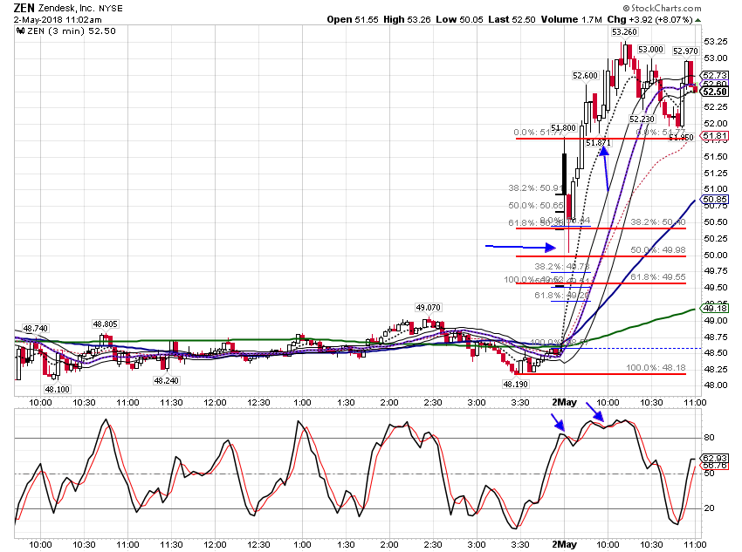This screenshot has height=552, width=742.
Task: Click the 80 level label on the stochastic axis
Action: click(709, 438)
